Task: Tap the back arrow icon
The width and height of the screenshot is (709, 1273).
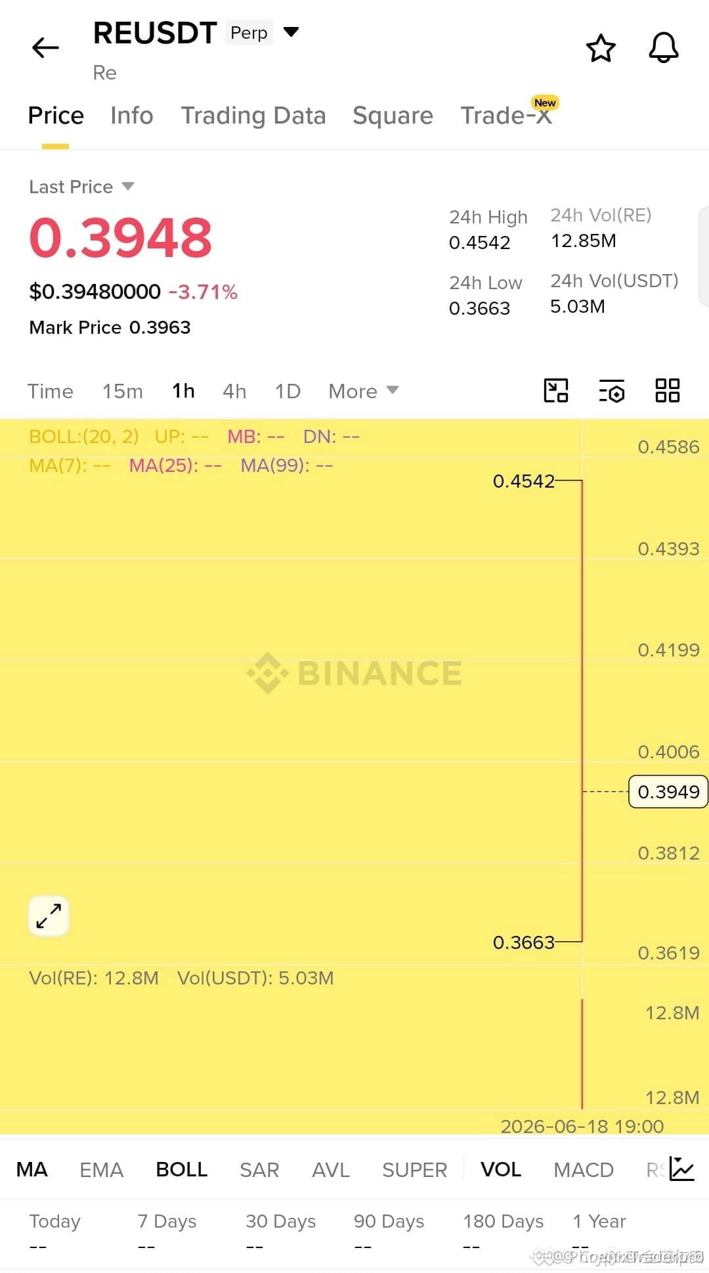Action: click(x=45, y=47)
